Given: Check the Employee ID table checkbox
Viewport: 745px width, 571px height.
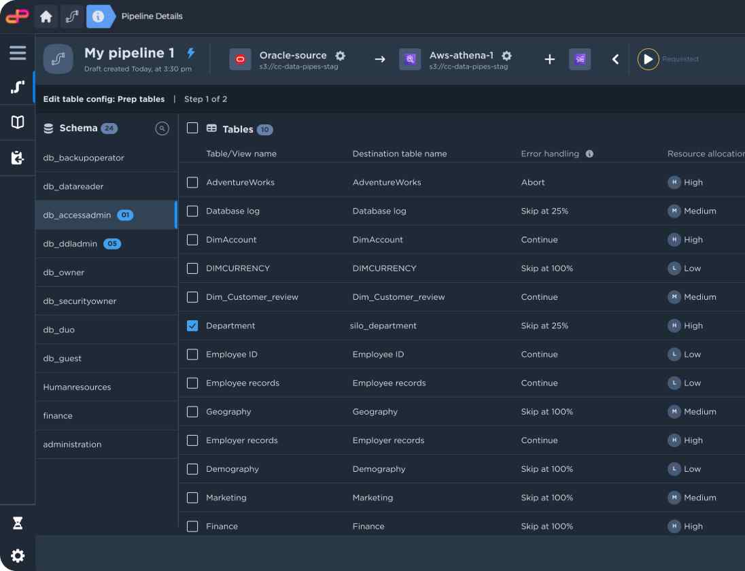Looking at the screenshot, I should click(x=192, y=354).
